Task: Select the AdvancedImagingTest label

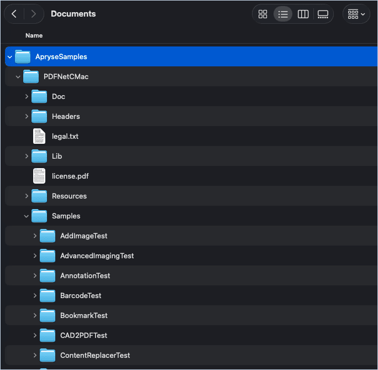Action: pyautogui.click(x=97, y=256)
